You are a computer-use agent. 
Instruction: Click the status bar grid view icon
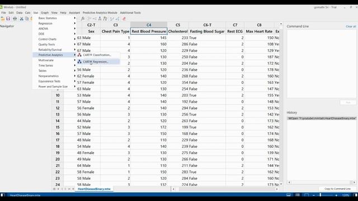[x=298, y=195]
